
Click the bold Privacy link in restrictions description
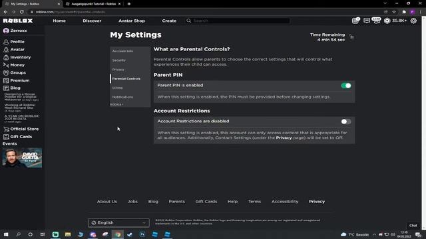tap(284, 137)
